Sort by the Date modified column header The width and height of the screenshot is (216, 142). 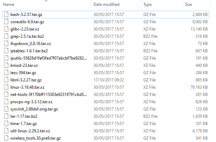point(106,5)
